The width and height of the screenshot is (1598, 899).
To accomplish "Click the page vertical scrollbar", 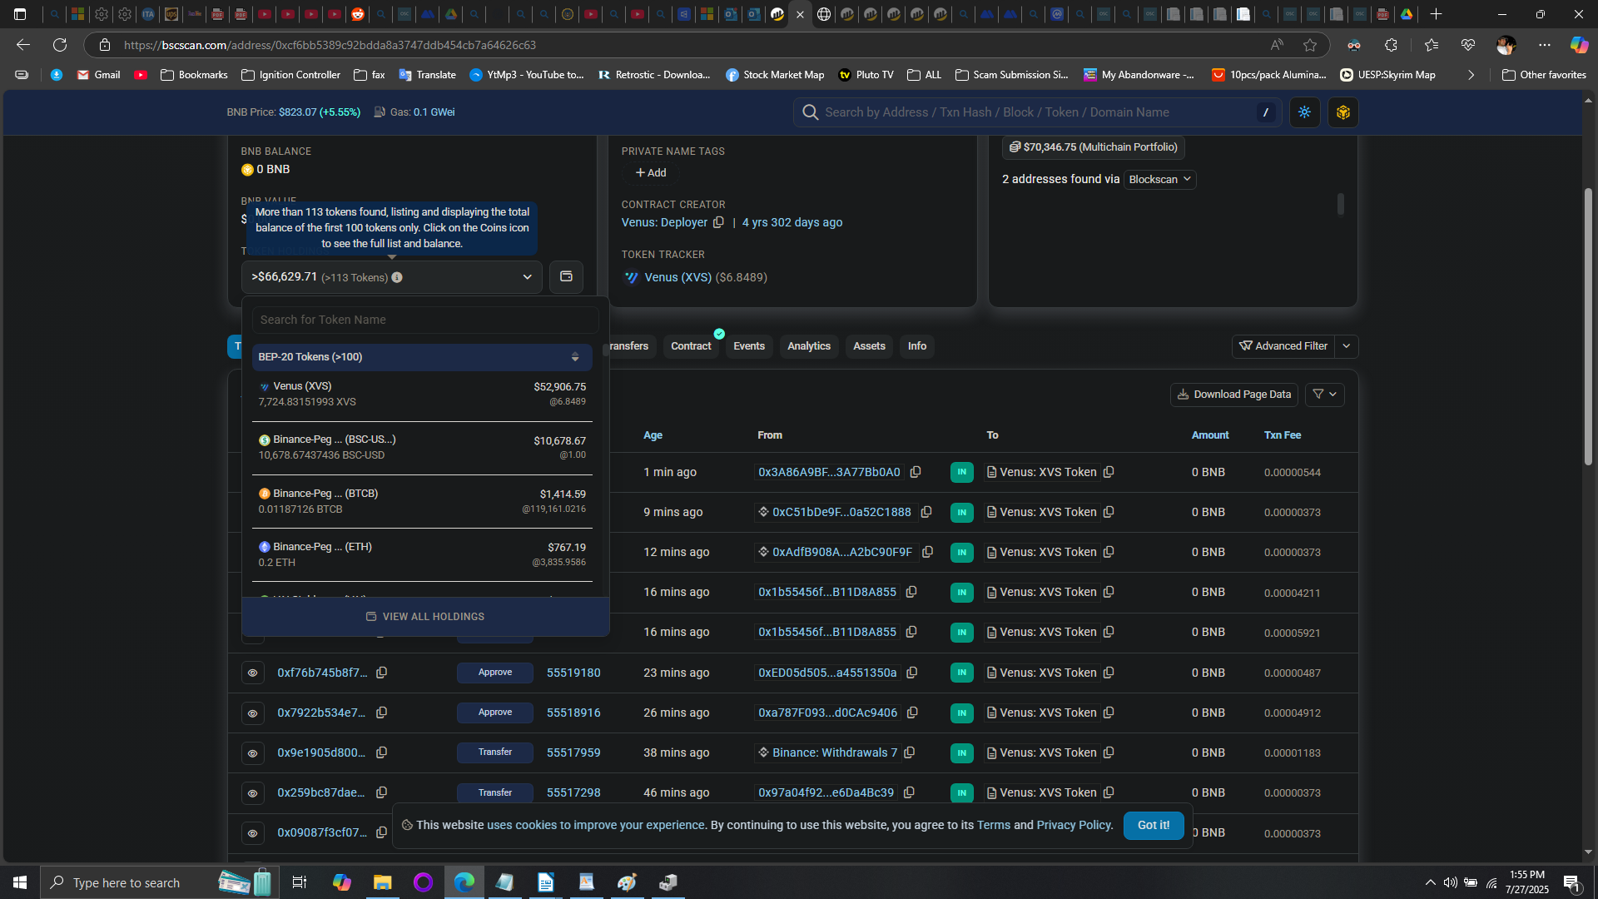I will tap(1588, 325).
